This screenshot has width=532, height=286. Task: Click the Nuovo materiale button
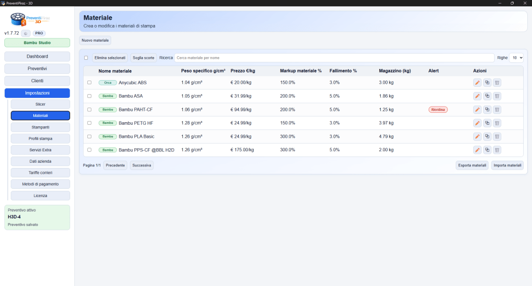click(x=95, y=40)
